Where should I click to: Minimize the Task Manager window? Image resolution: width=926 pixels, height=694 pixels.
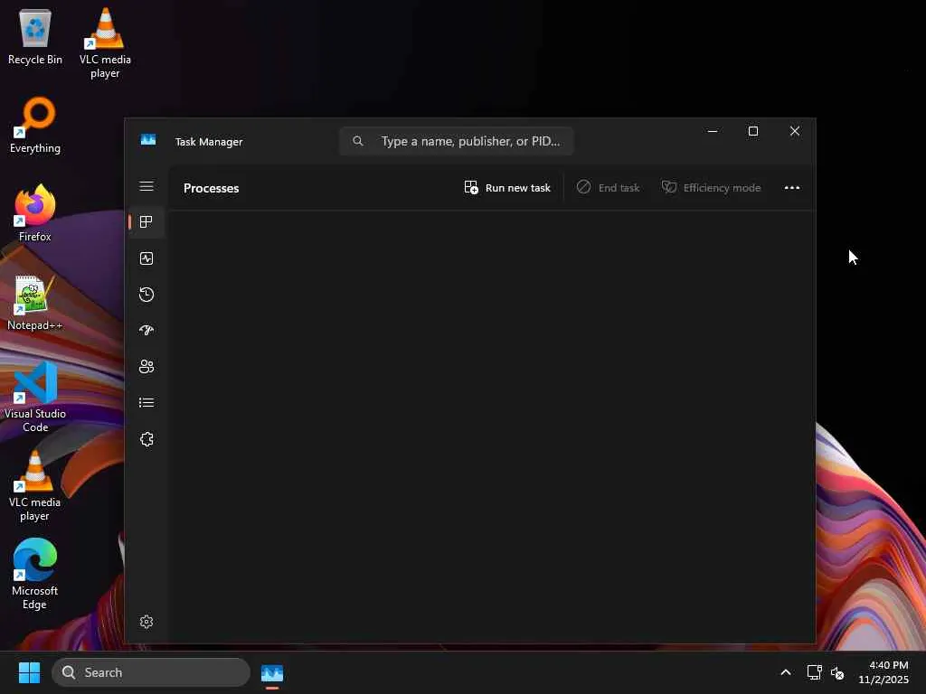point(713,131)
